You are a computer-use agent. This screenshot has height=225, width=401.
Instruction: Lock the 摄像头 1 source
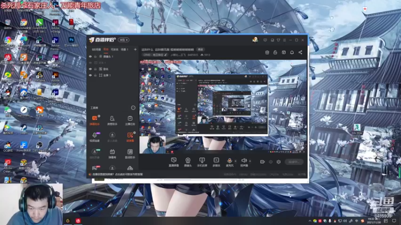[95, 56]
